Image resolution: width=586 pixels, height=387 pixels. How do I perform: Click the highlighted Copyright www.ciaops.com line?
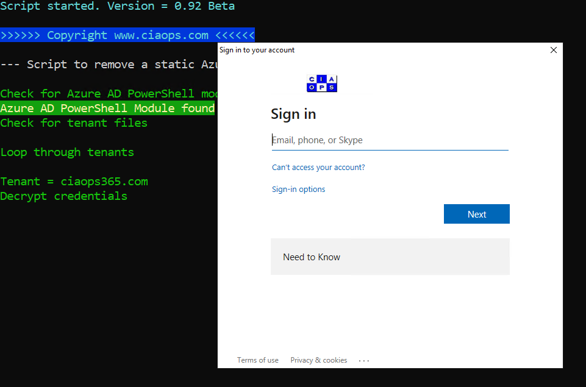(x=127, y=35)
